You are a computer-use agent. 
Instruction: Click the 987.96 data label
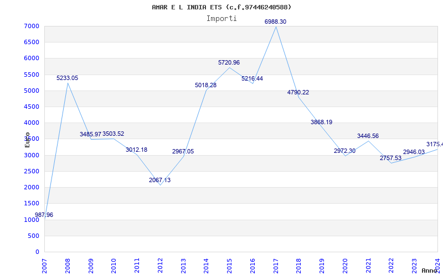click(44, 215)
